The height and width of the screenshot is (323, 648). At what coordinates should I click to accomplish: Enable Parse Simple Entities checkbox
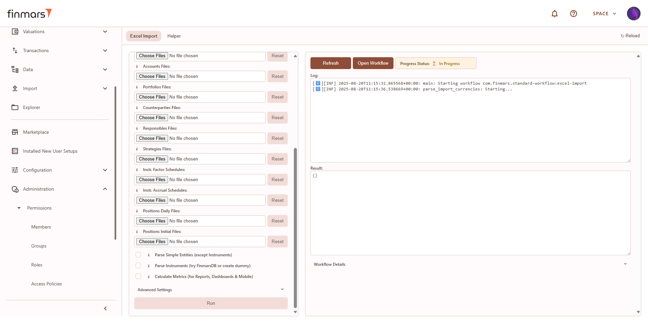point(138,255)
